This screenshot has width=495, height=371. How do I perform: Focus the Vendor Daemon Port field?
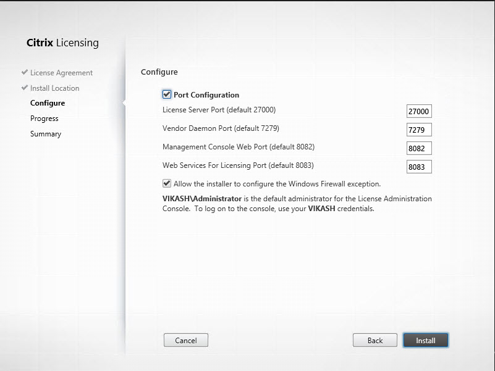click(419, 130)
